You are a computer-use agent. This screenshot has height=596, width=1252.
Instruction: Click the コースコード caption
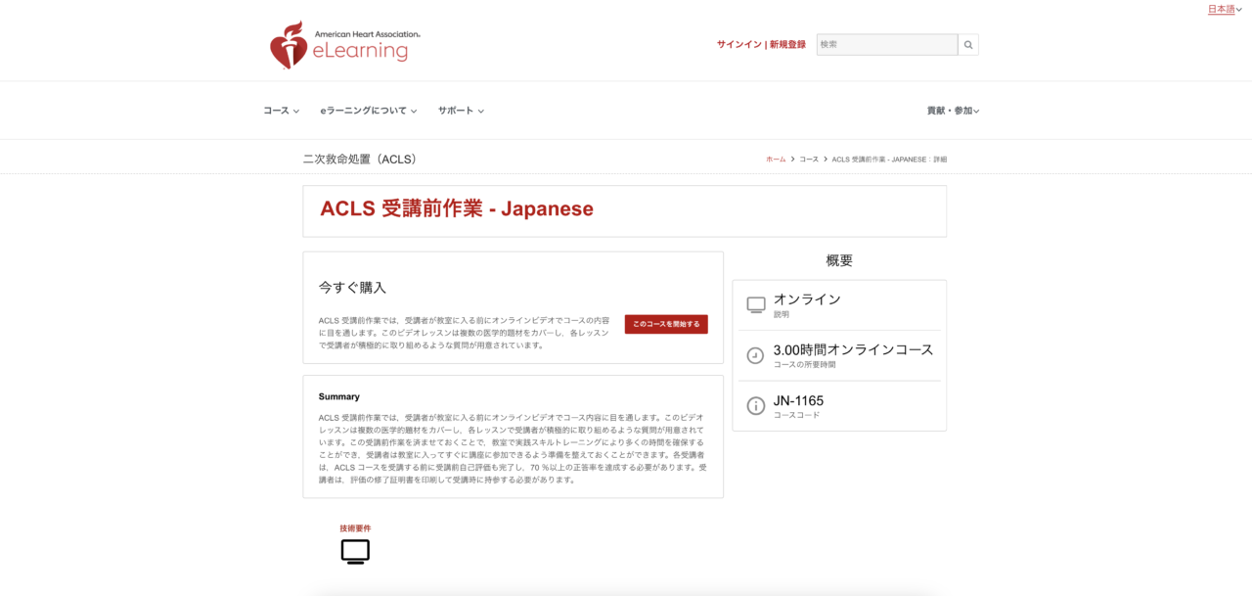point(797,415)
